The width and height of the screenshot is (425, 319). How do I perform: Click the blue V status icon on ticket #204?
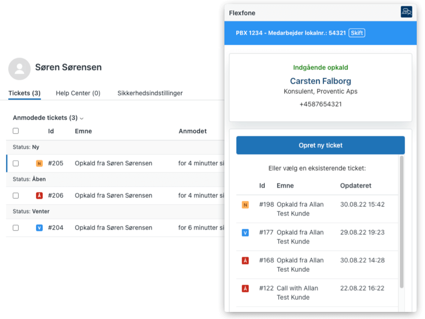pos(39,228)
